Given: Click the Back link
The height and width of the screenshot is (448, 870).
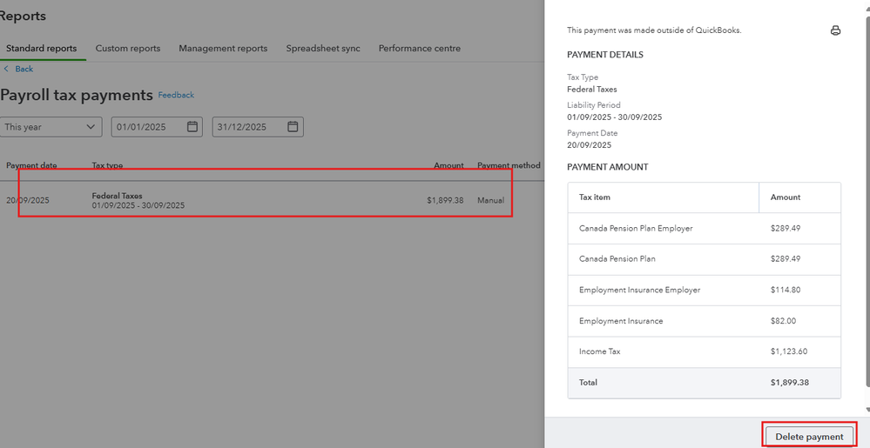Looking at the screenshot, I should [24, 69].
